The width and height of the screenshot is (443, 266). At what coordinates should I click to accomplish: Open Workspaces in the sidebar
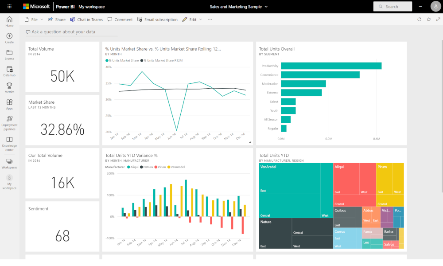click(x=9, y=164)
